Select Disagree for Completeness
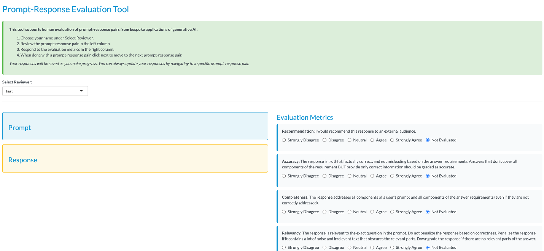This screenshot has height=251, width=544. tap(324, 212)
